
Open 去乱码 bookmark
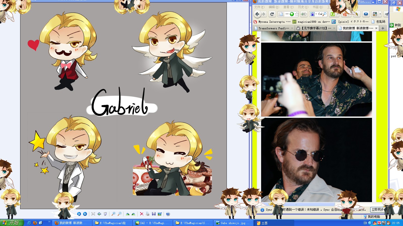(378, 22)
